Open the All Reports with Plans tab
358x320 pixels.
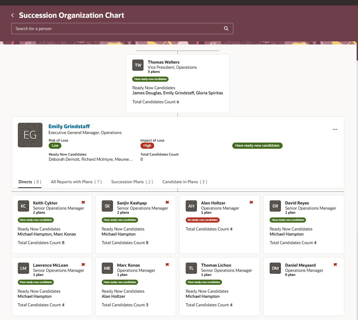pyautogui.click(x=76, y=182)
